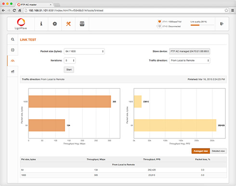Open the Tools wrench icon
236x186 pixels.
click(x=68, y=24)
